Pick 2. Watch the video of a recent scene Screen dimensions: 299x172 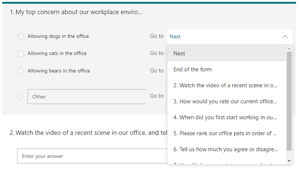[227, 86]
